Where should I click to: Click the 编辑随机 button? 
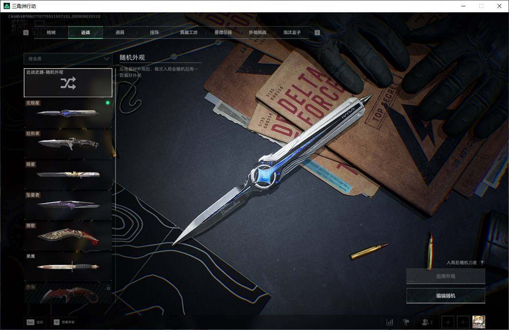click(x=445, y=295)
